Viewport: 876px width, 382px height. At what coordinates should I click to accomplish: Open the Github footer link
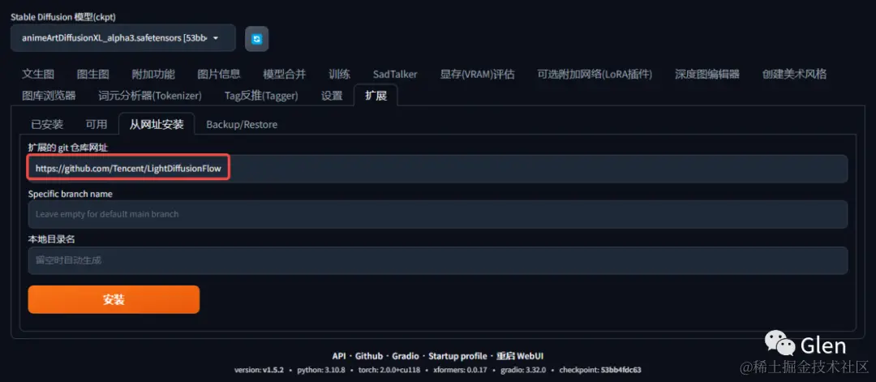pyautogui.click(x=369, y=356)
